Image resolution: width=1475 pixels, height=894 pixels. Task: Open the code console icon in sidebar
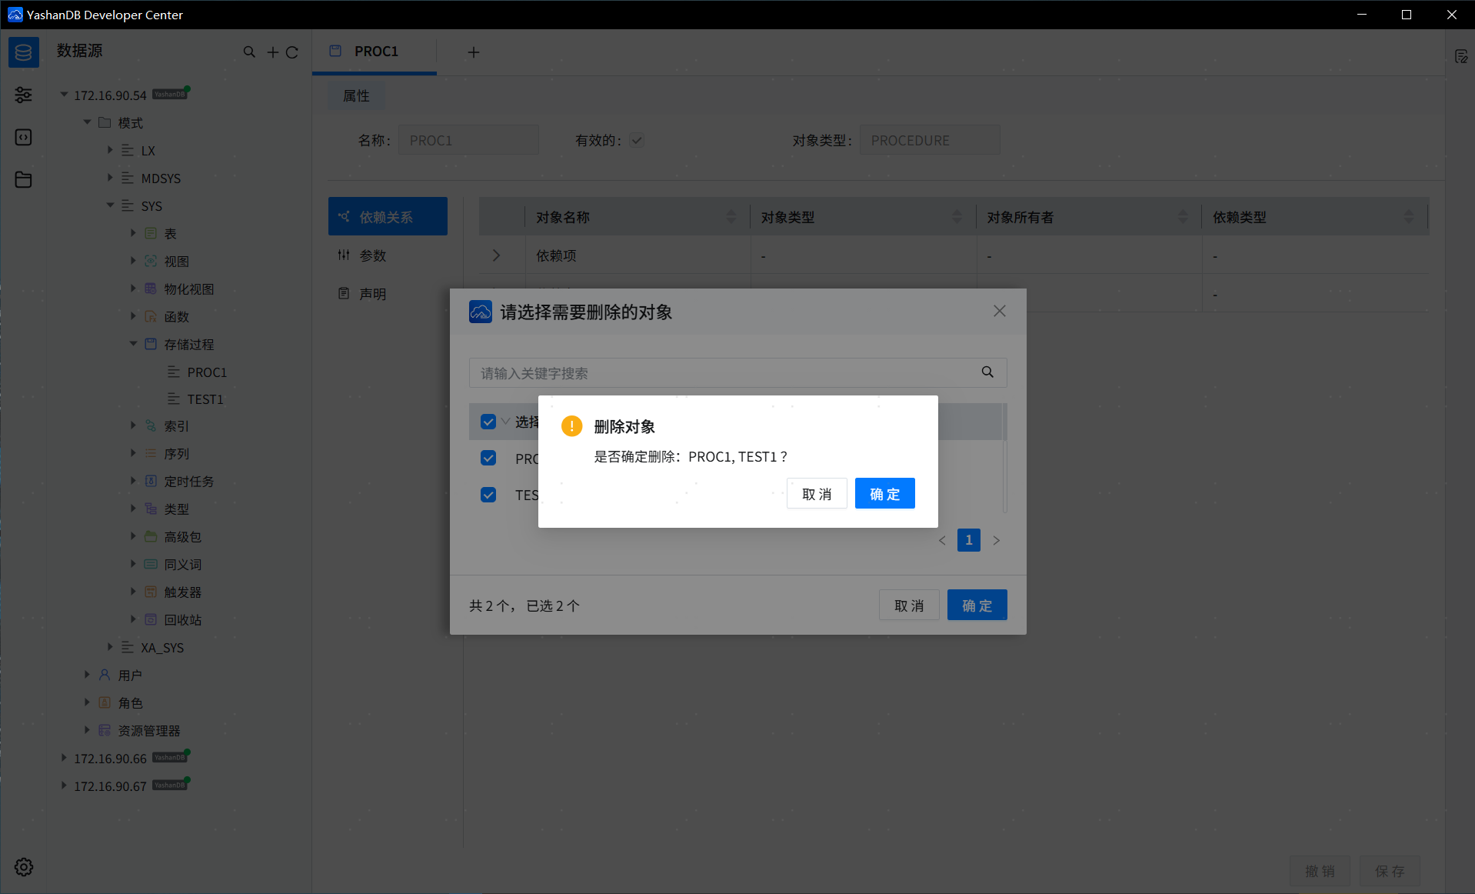click(23, 137)
